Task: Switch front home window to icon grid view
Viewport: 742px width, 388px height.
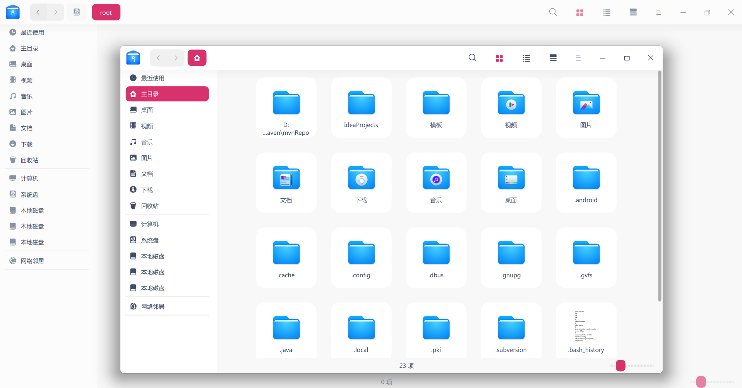Action: click(x=499, y=58)
